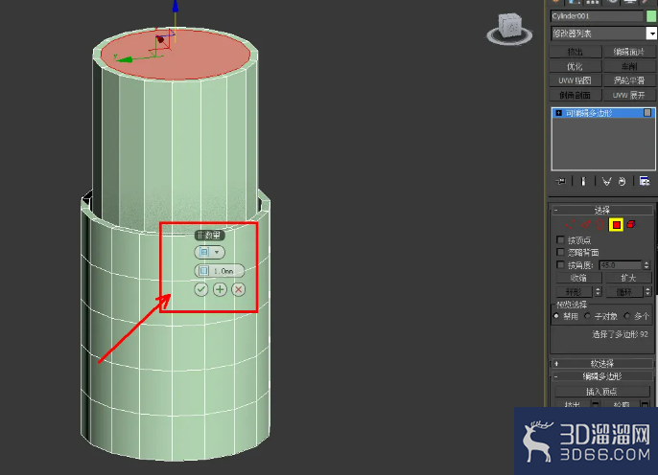Click the 循环 loop button

pos(624,291)
